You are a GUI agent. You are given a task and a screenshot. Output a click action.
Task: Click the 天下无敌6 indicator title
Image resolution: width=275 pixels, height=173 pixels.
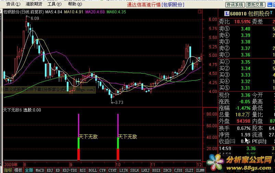[x=12, y=110]
